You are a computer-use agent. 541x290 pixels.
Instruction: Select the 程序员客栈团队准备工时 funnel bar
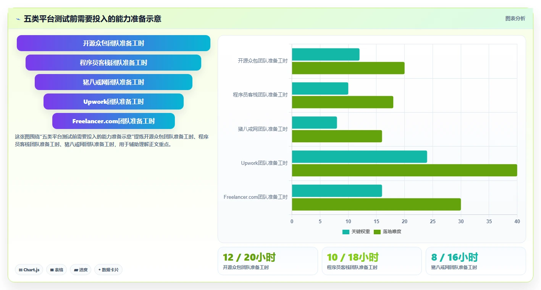(113, 63)
